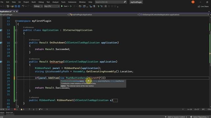211x118 pixels.
Task: Click the Undo toolbar icon
Action: point(23,6)
